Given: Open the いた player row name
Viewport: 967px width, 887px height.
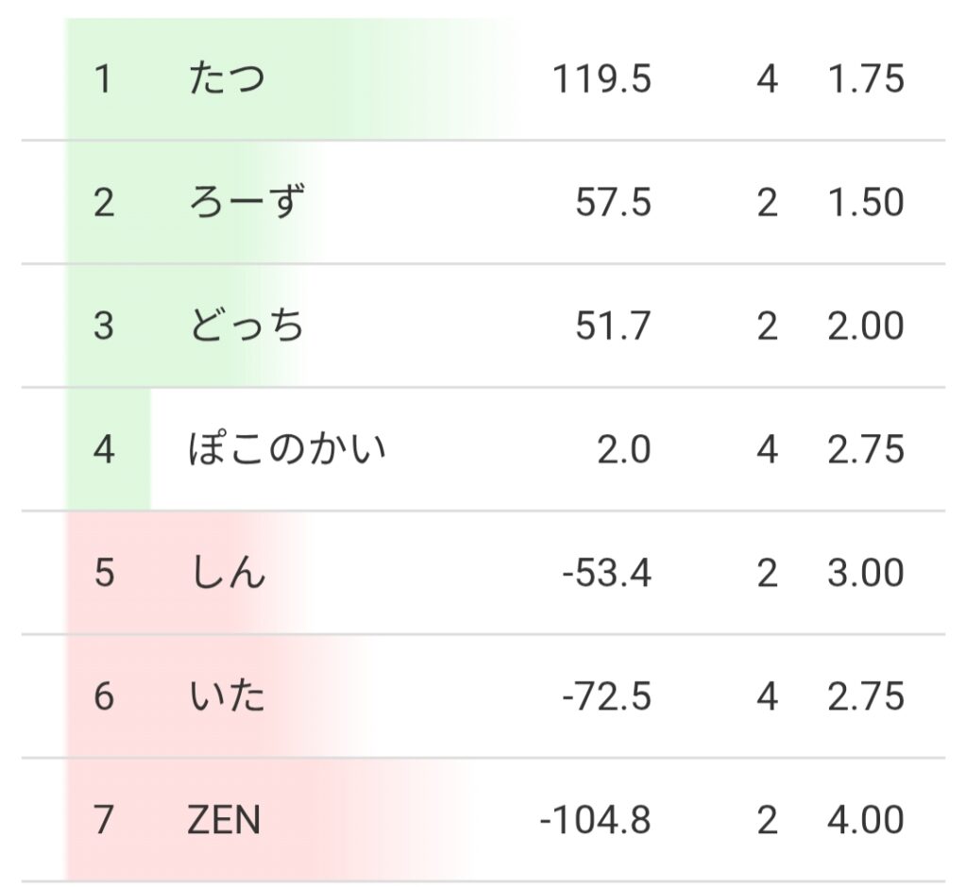Looking at the screenshot, I should point(227,697).
